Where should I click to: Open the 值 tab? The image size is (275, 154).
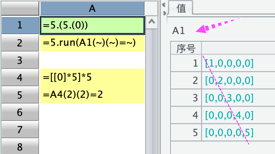coord(181,8)
